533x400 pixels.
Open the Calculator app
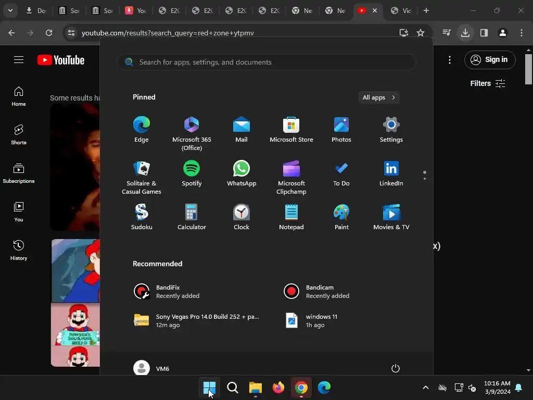[192, 217]
